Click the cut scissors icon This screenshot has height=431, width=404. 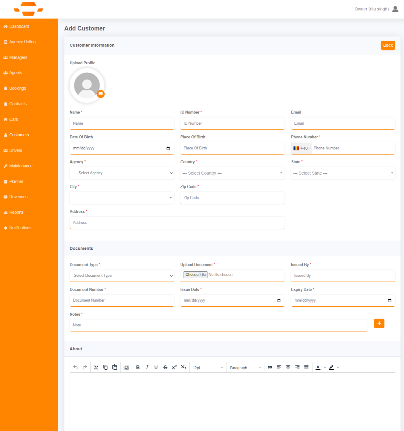[x=96, y=367]
